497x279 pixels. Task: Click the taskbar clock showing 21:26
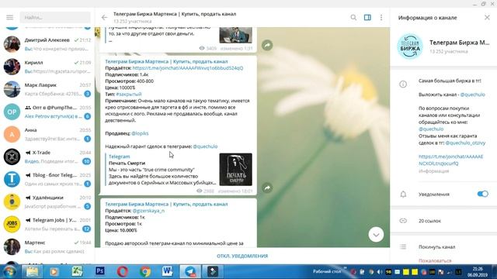[x=478, y=272]
